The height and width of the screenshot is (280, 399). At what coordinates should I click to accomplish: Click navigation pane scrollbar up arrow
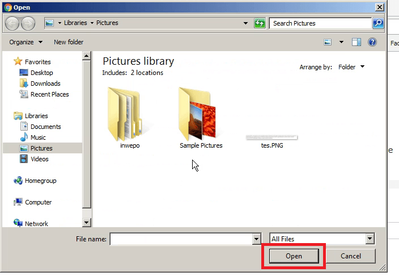[87, 56]
